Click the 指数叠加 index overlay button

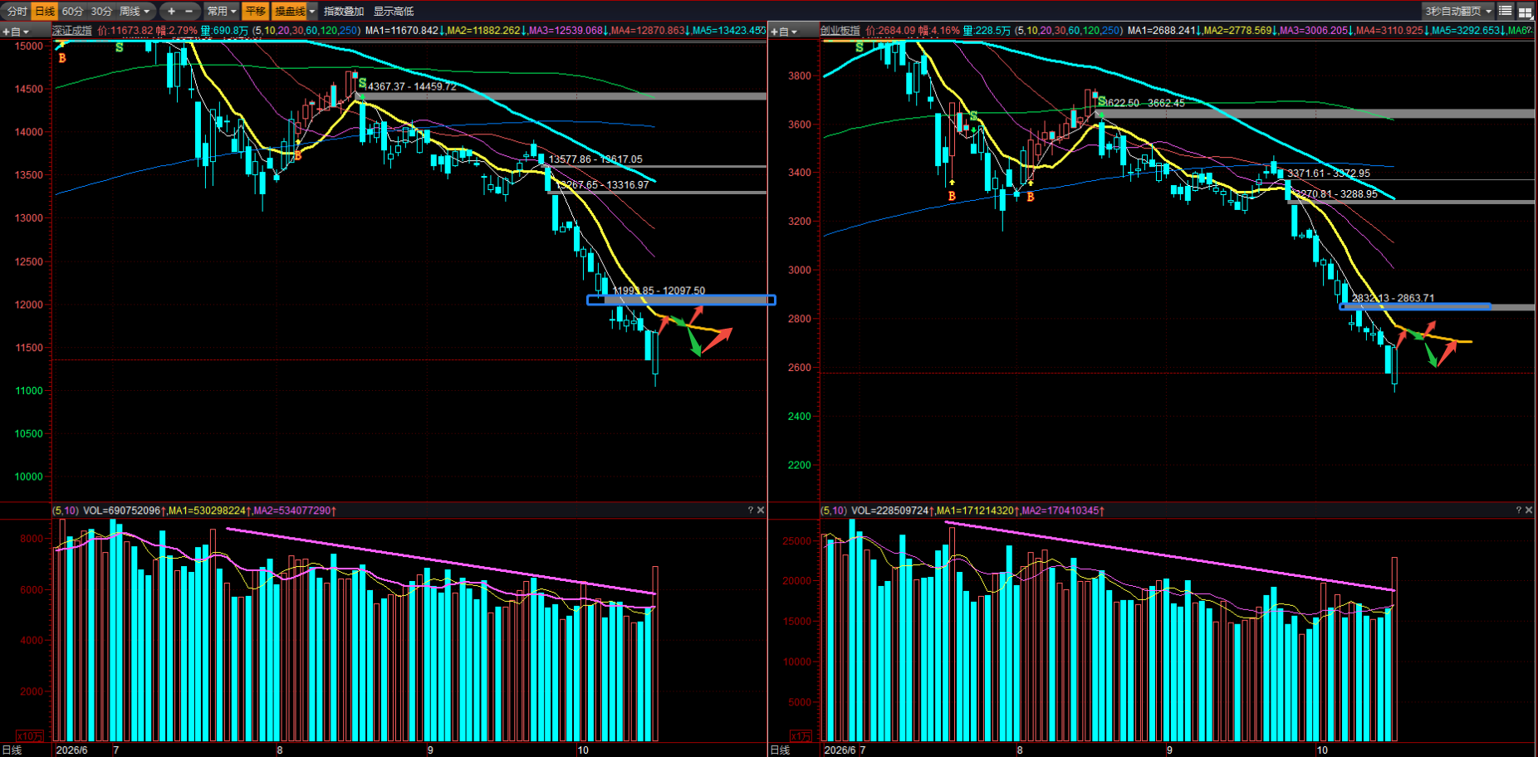point(344,11)
